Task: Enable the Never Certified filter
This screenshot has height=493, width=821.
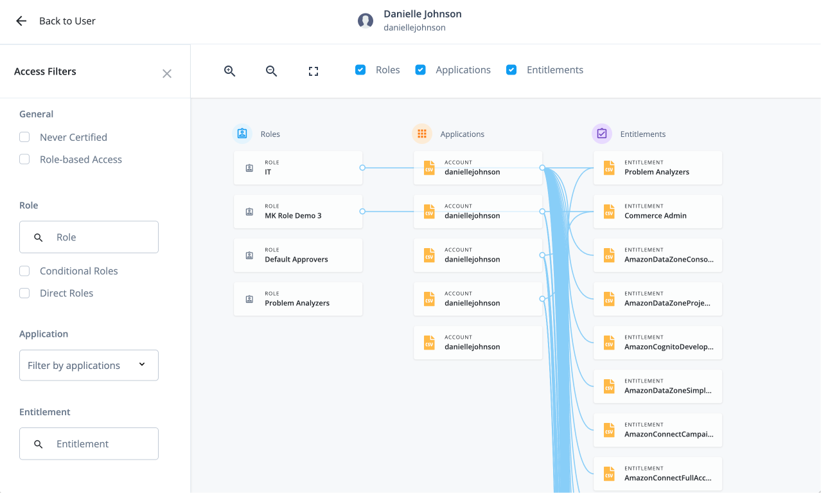Action: click(24, 136)
